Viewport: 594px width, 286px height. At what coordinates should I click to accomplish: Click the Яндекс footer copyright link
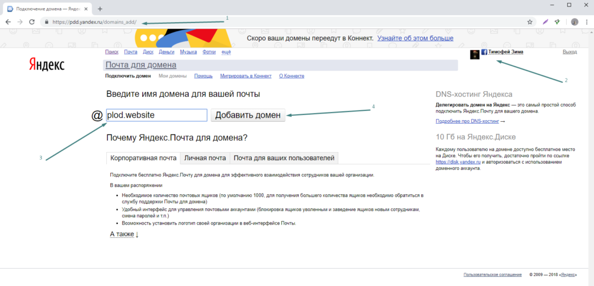pyautogui.click(x=568, y=274)
